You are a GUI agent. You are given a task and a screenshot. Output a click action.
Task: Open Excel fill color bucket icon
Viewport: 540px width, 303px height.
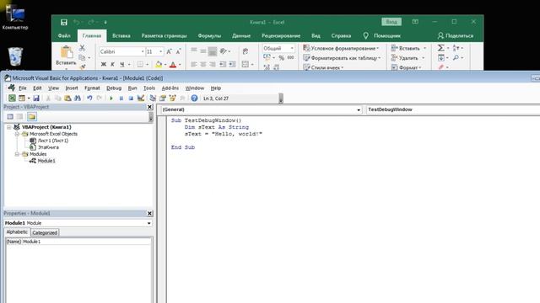(x=159, y=64)
